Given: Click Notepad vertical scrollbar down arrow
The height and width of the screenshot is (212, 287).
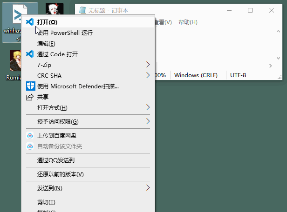Looking at the screenshot, I should tap(278, 58).
